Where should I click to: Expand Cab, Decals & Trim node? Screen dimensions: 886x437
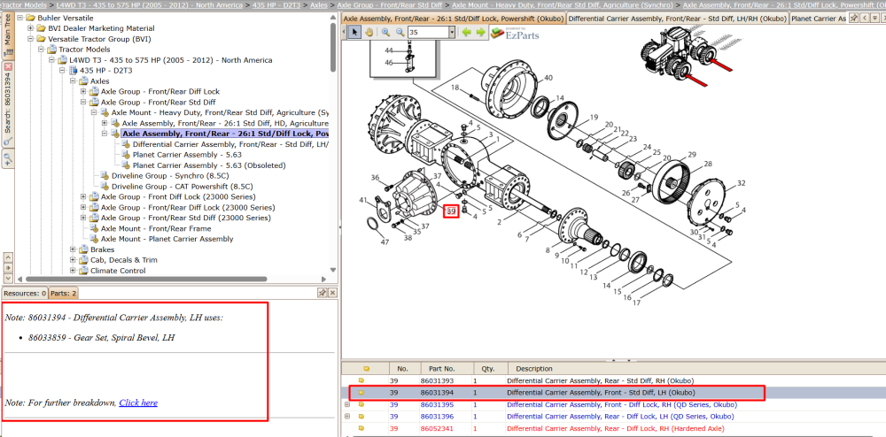[73, 260]
